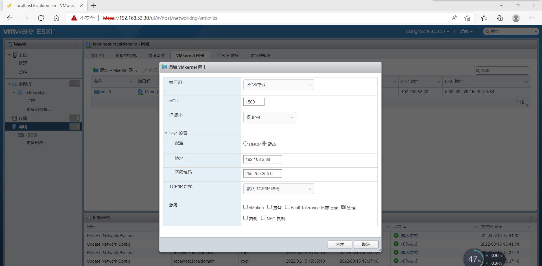Switch to the Port Groups (端口组) tab

tap(98, 56)
